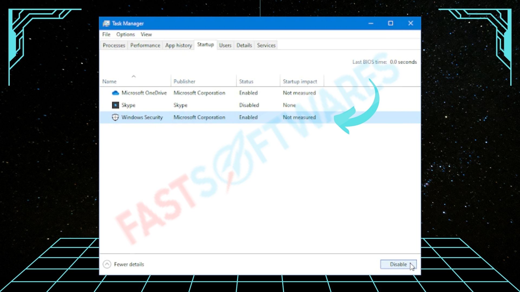The width and height of the screenshot is (520, 292).
Task: Click Not measured impact for Windows Security
Action: [x=299, y=117]
